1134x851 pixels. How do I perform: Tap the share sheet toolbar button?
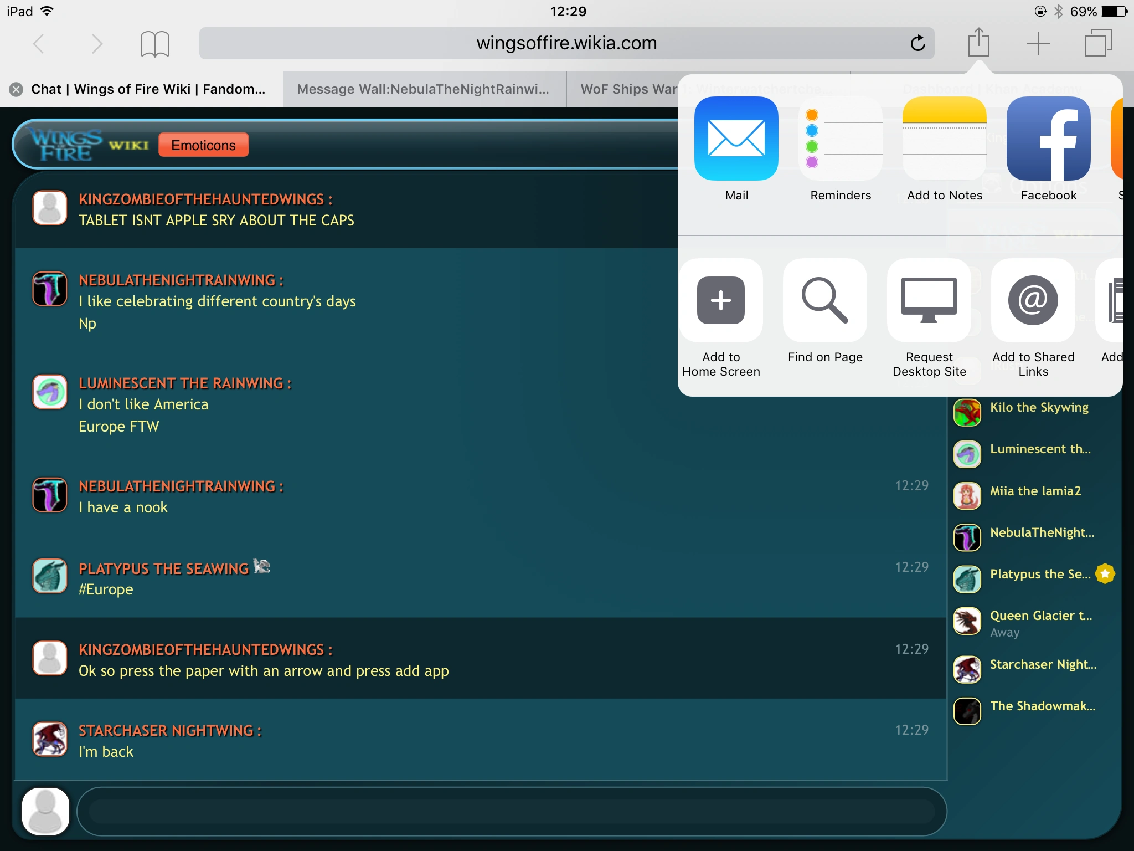(978, 43)
